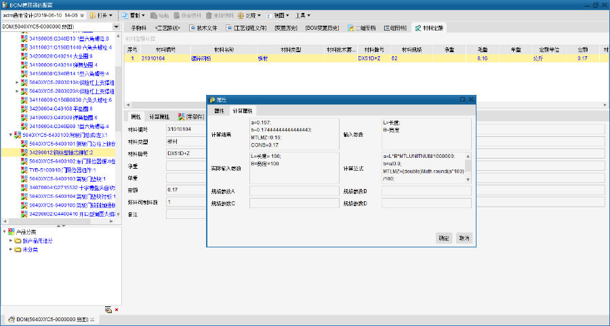
Task: Select part 34290012 icon in BOM tree
Action: 24,152
